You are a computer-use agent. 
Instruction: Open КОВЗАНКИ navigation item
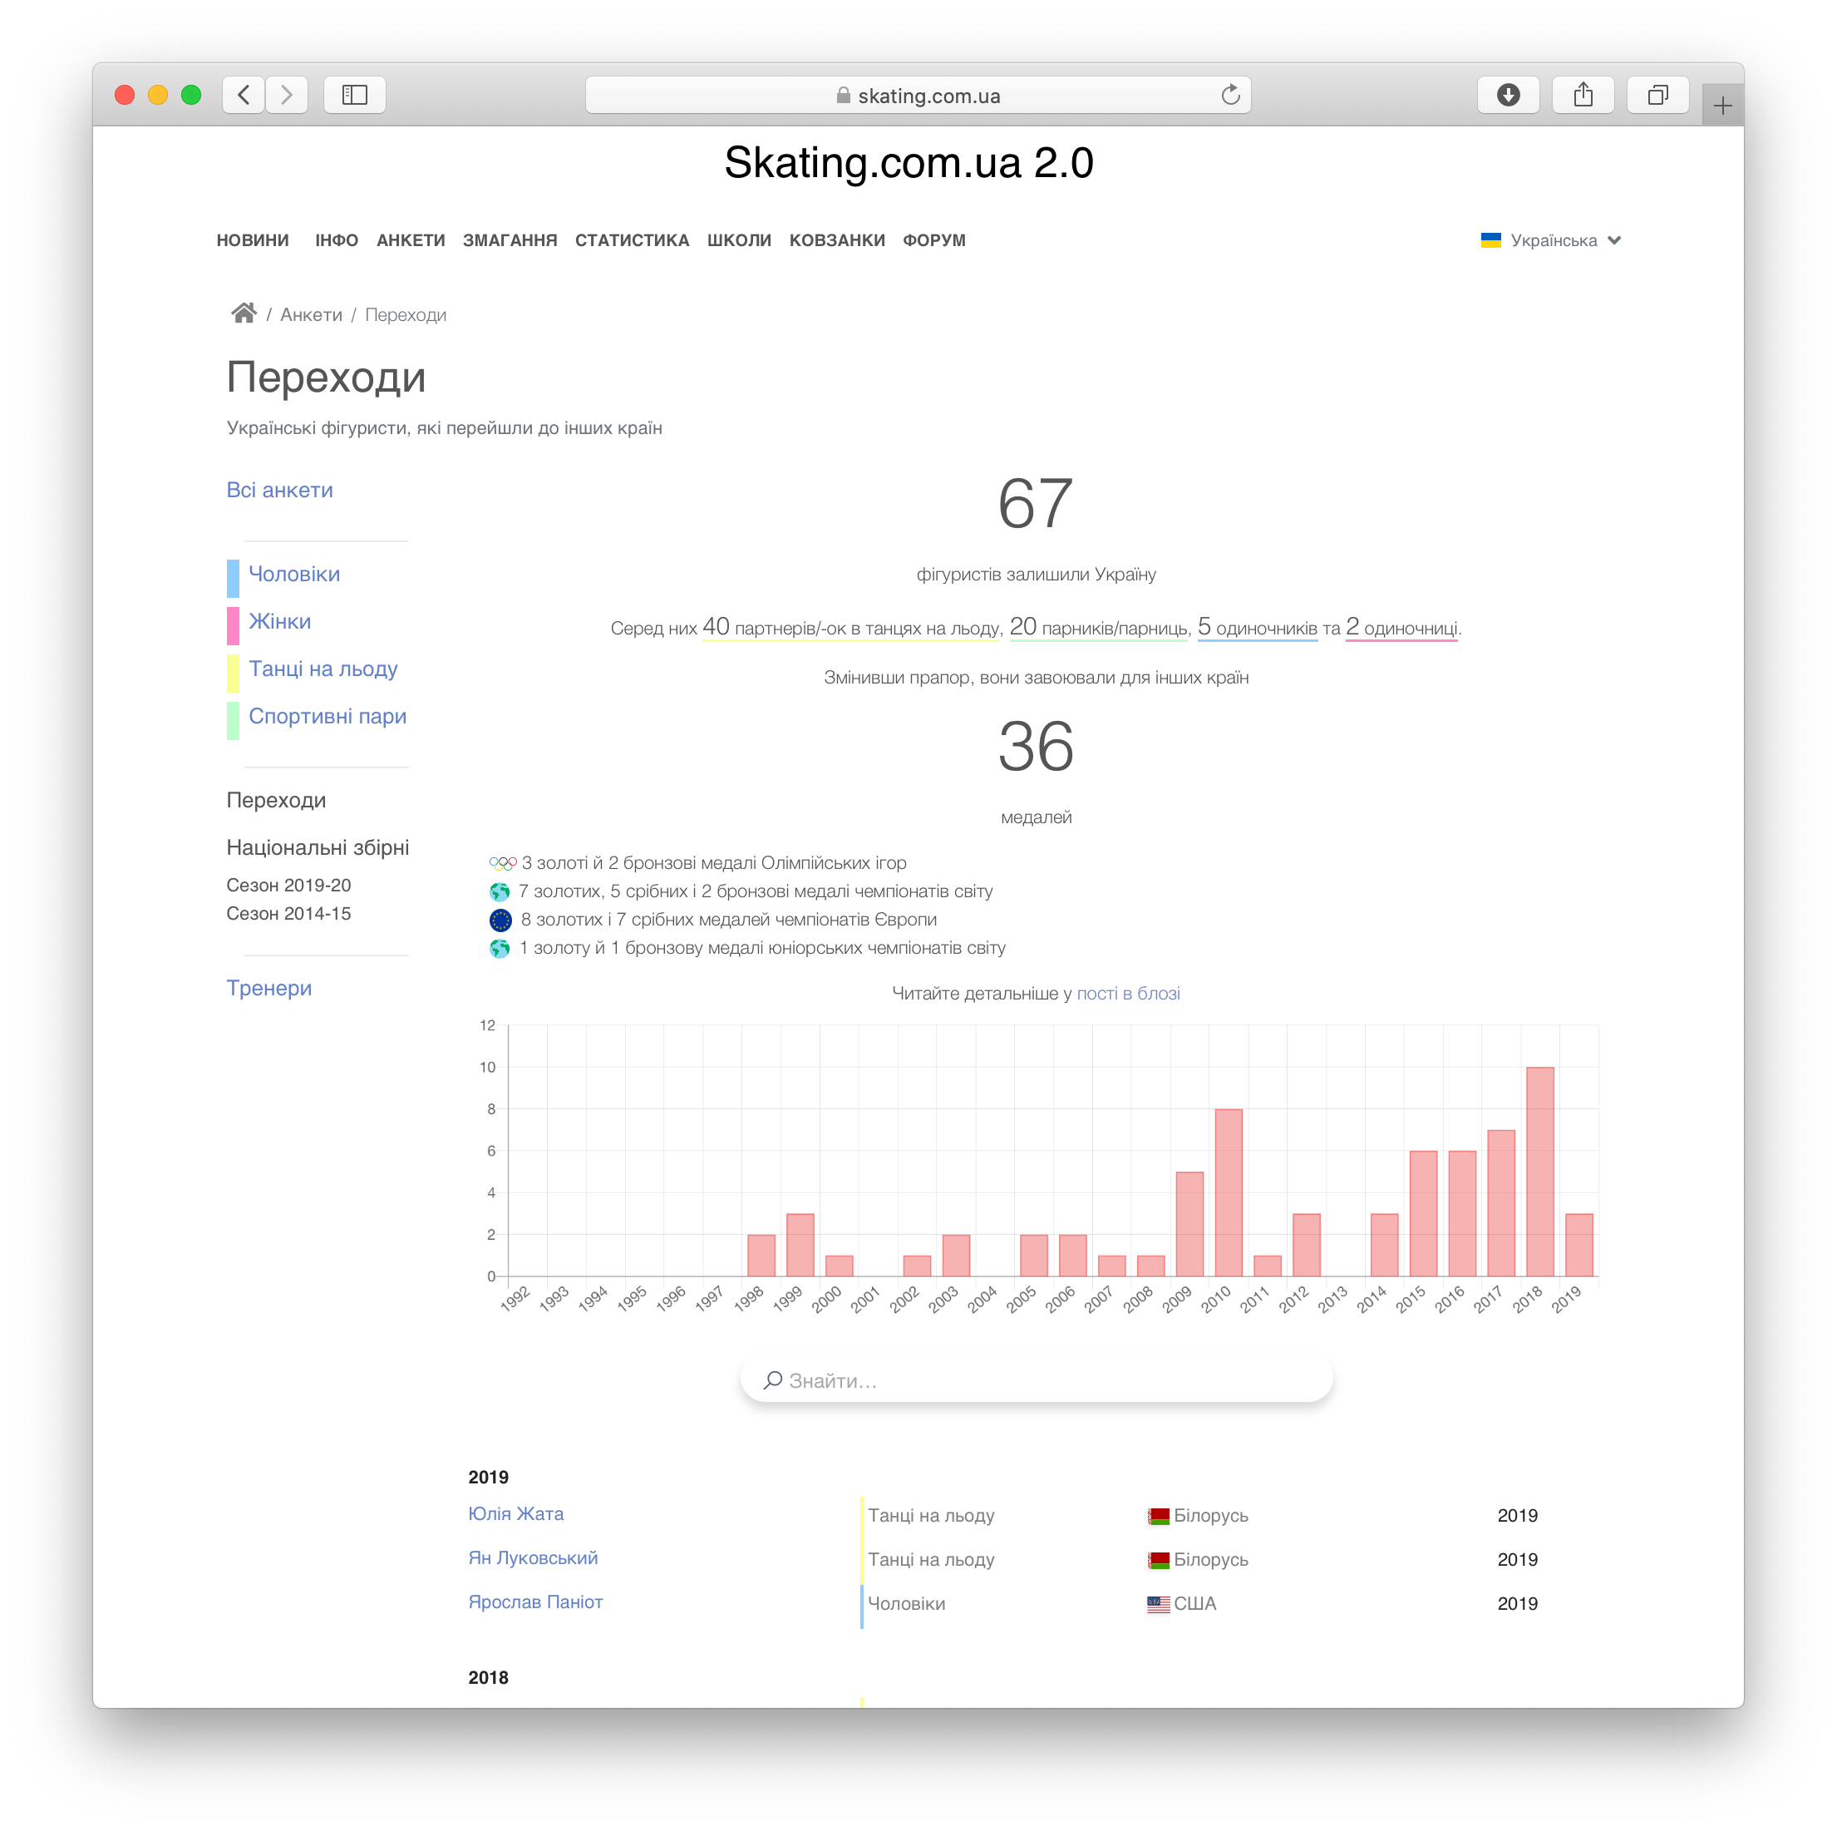837,240
